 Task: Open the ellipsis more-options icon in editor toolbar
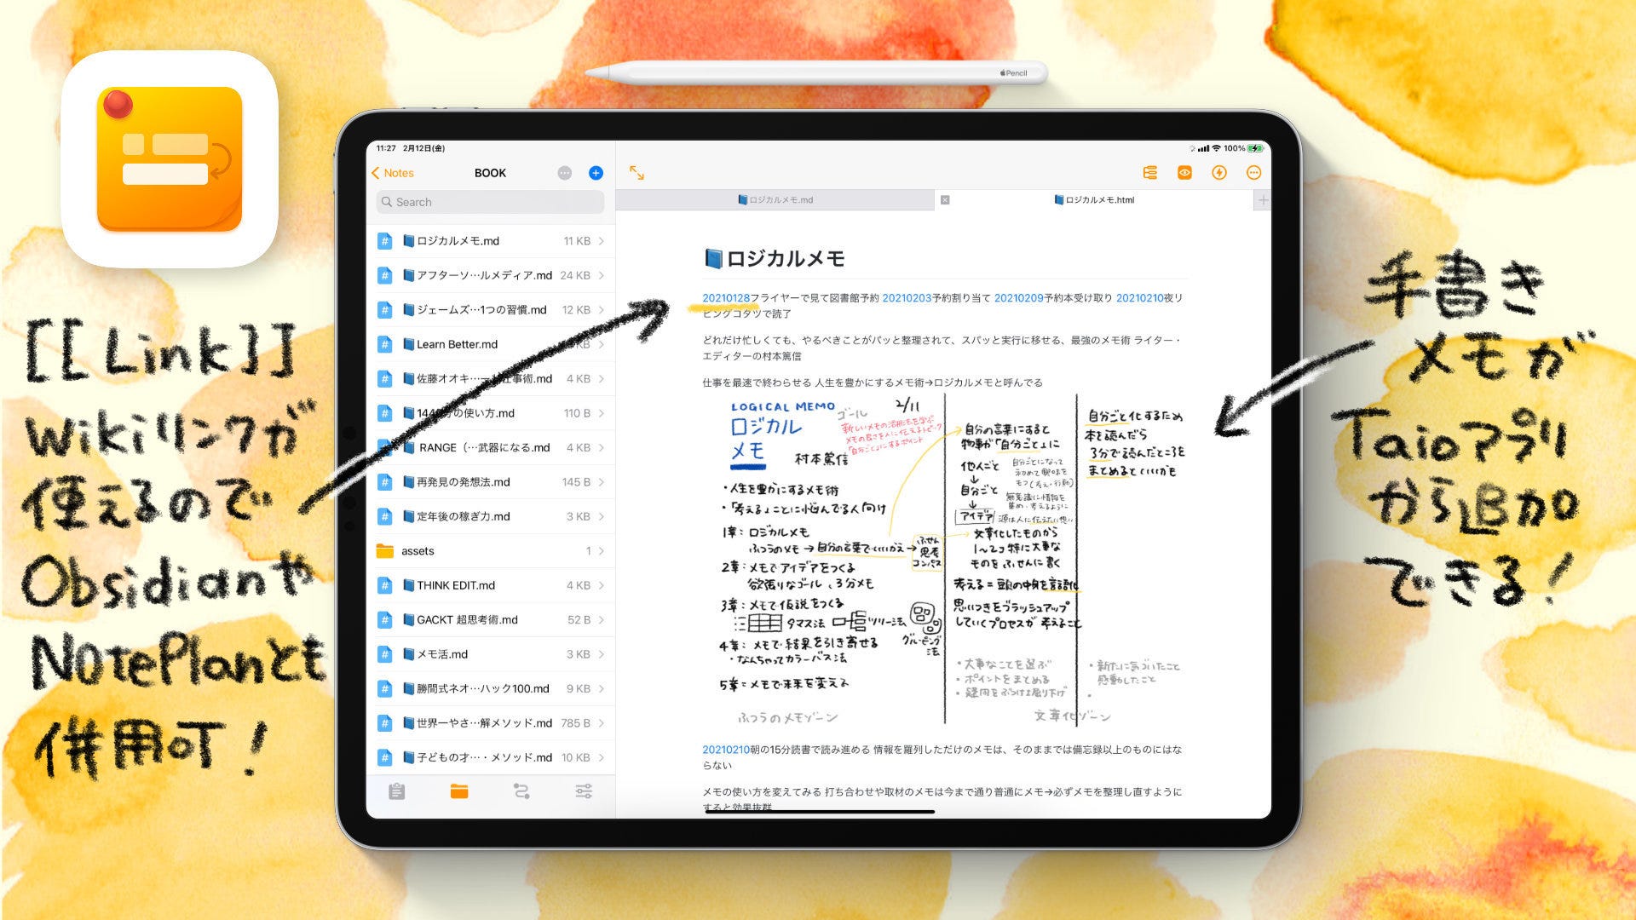point(1254,172)
